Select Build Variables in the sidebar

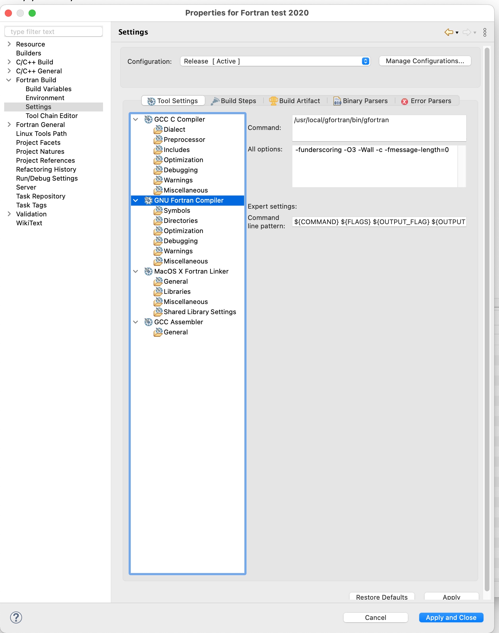[x=49, y=89]
